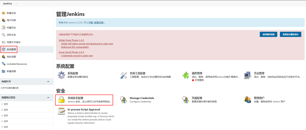The height and width of the screenshot is (130, 306).
Task: Open the Sonar Gerrit Plugin 2.4.3 link
Action: tap(71, 52)
